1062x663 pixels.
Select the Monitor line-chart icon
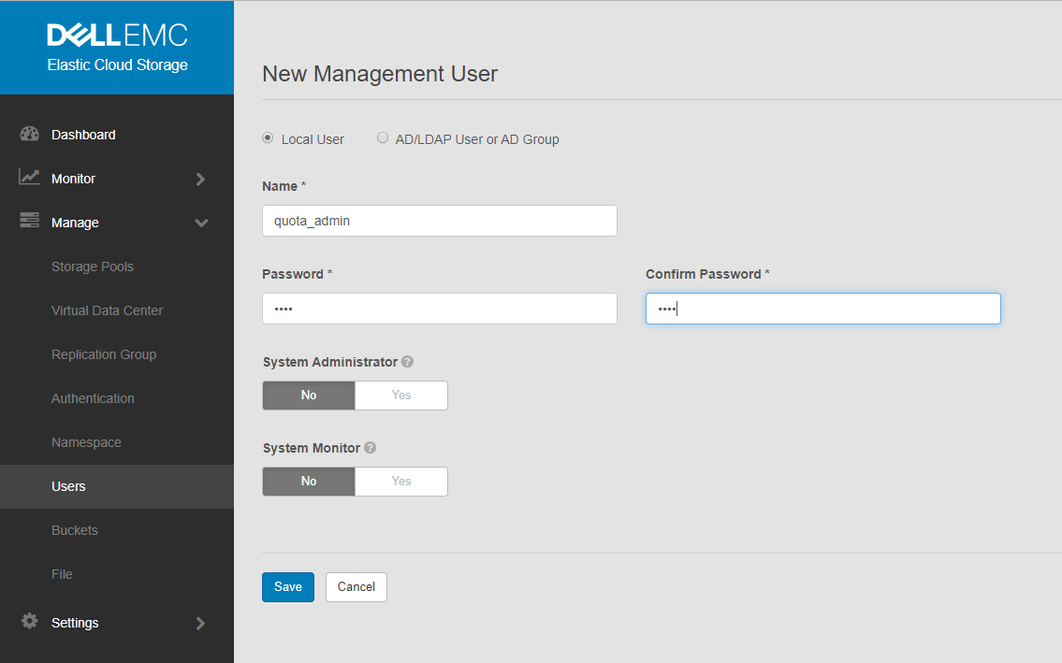click(x=29, y=178)
